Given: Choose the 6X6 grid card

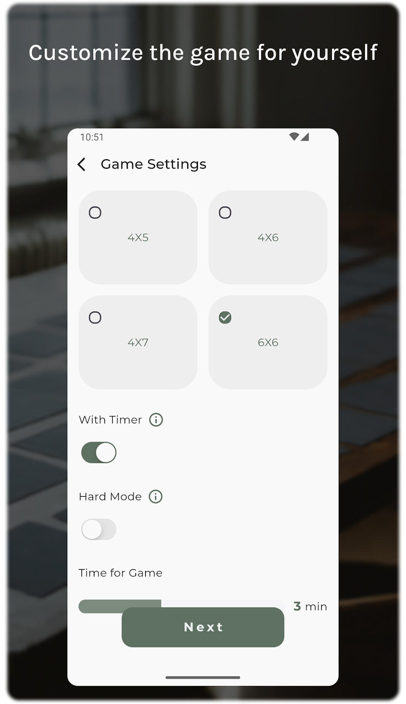Looking at the screenshot, I should 268,342.
